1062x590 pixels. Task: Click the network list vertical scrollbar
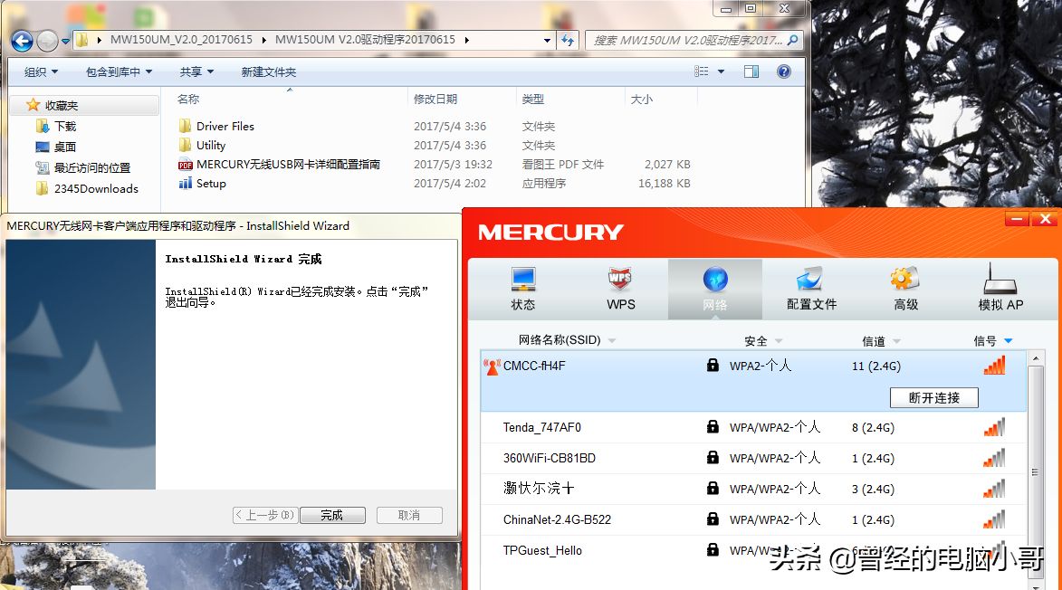click(1036, 471)
